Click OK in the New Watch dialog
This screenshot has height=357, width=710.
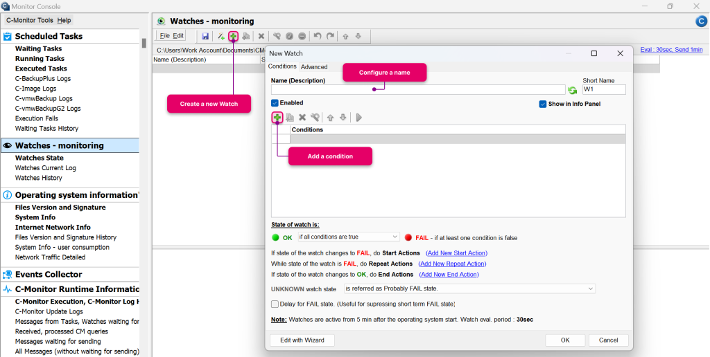(x=565, y=340)
